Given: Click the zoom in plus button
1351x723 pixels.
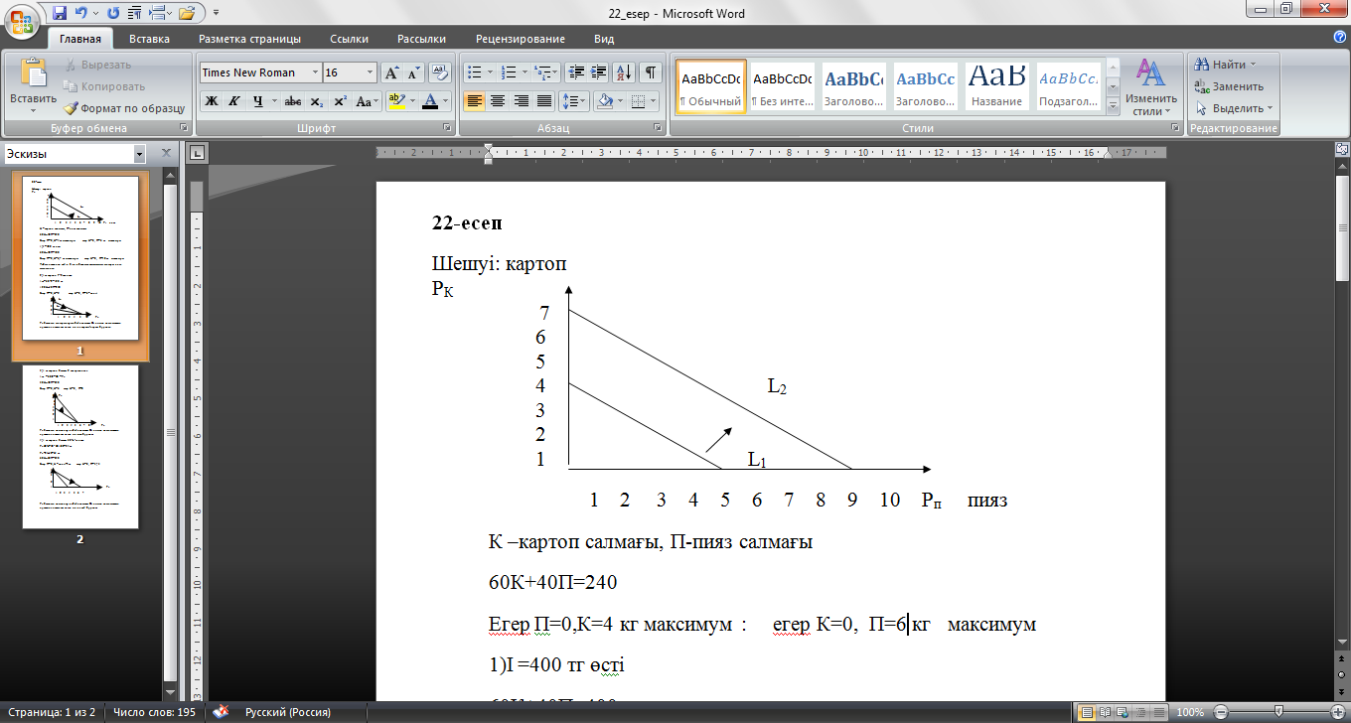Looking at the screenshot, I should pos(1336,712).
